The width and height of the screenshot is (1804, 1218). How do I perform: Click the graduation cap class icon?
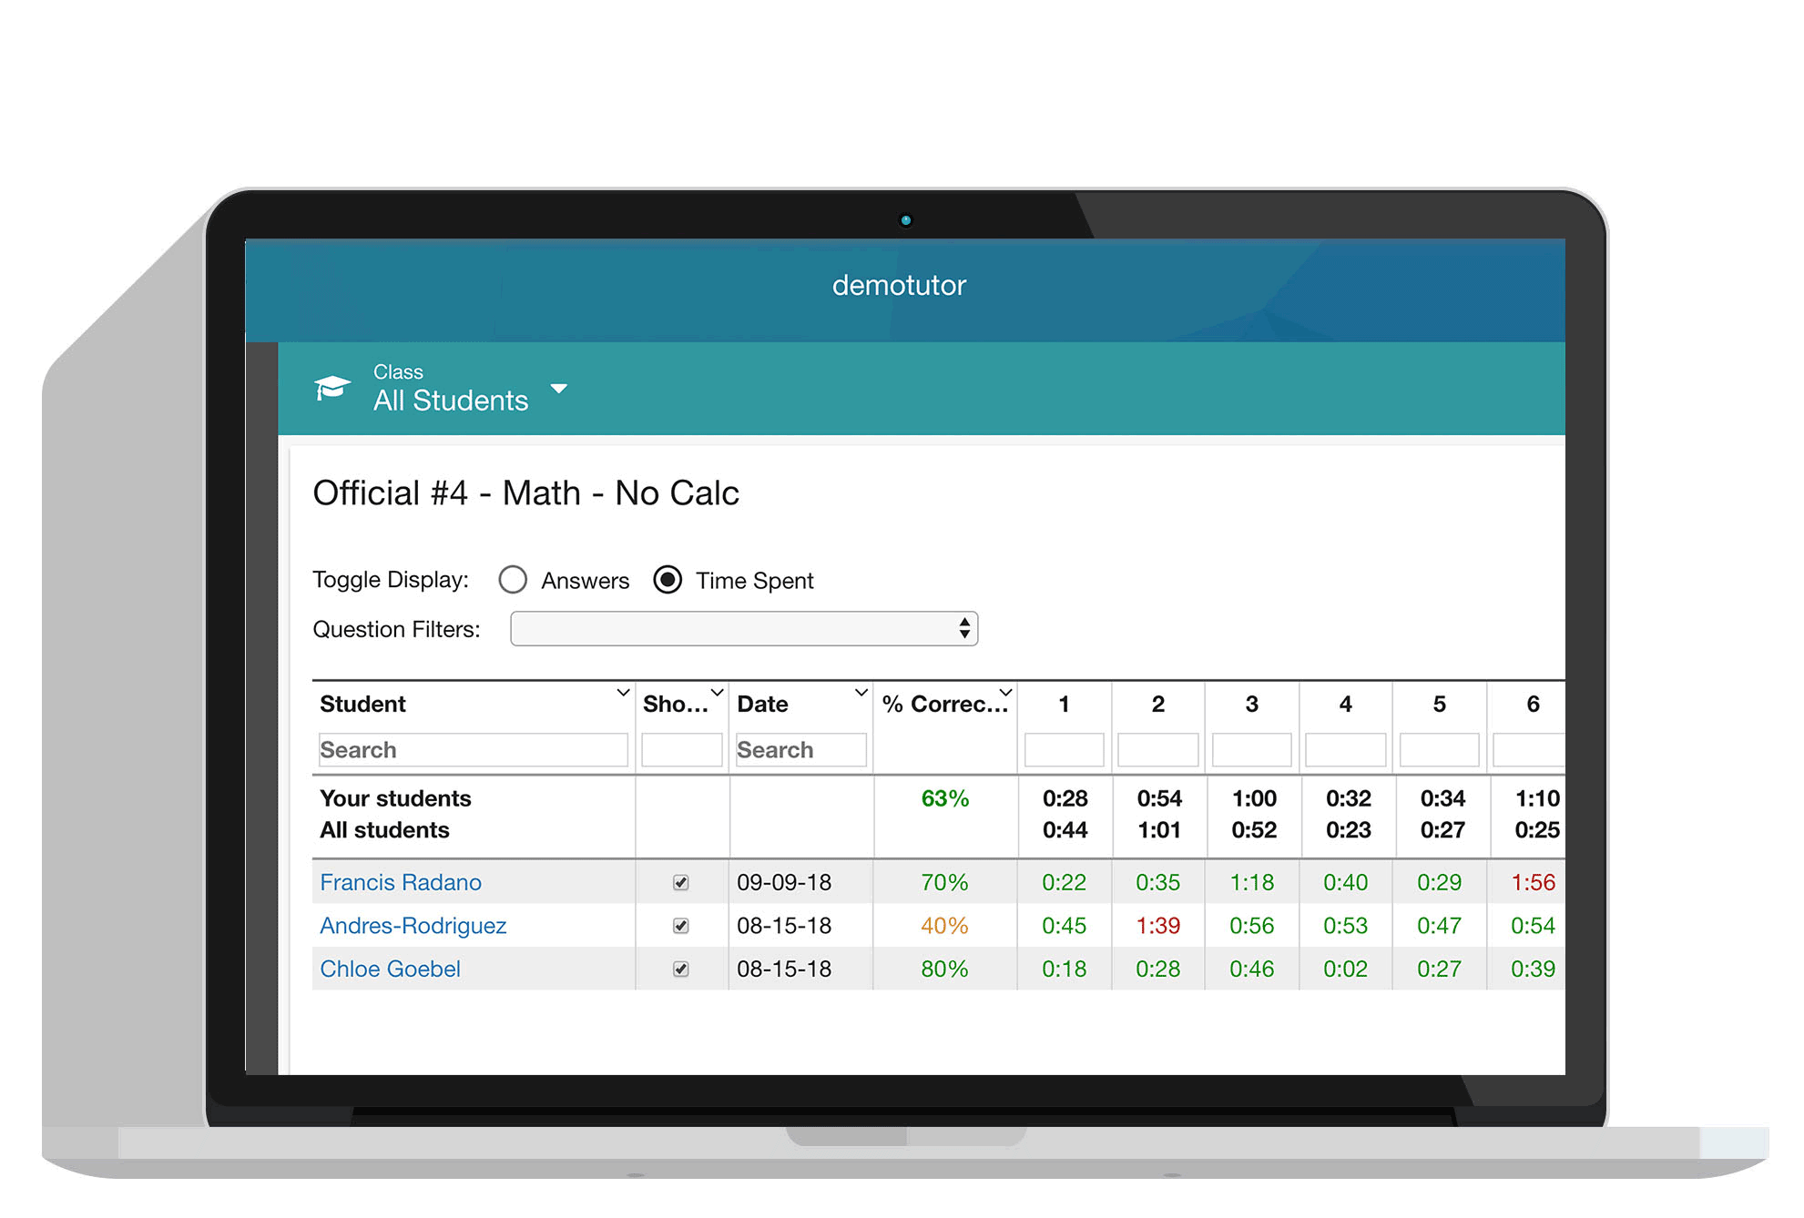tap(331, 388)
